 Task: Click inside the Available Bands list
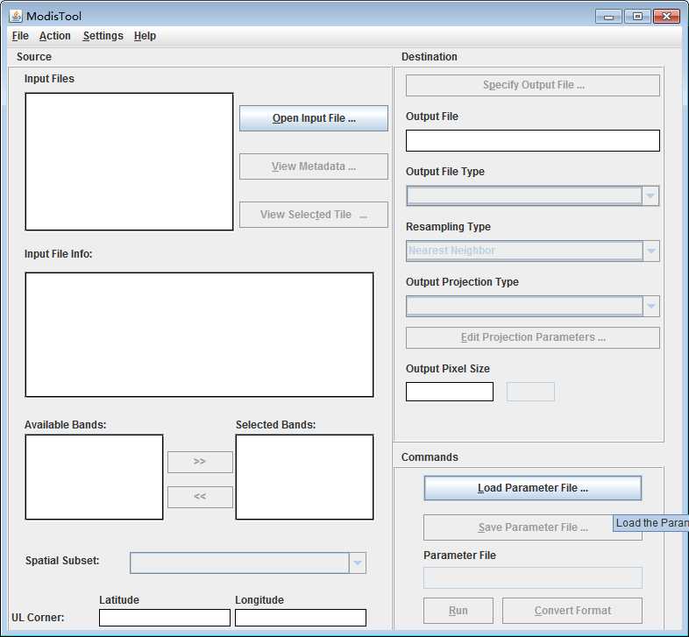[94, 477]
